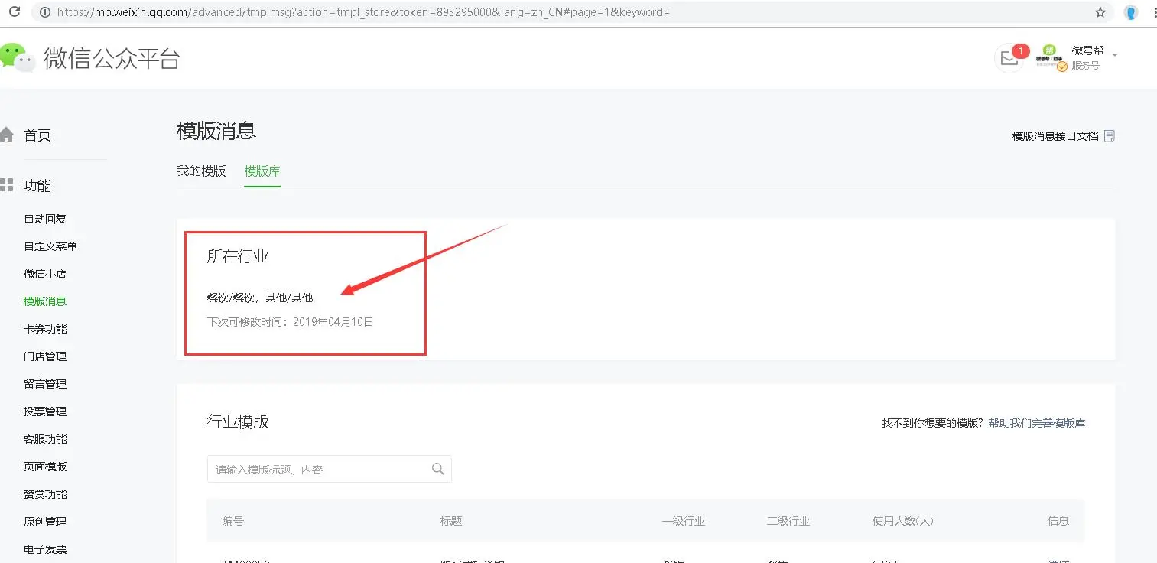Click the 微号帮 account avatar
The width and height of the screenshot is (1157, 563).
1049,58
